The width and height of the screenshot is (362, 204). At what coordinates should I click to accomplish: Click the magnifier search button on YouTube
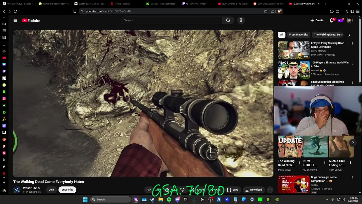228,20
